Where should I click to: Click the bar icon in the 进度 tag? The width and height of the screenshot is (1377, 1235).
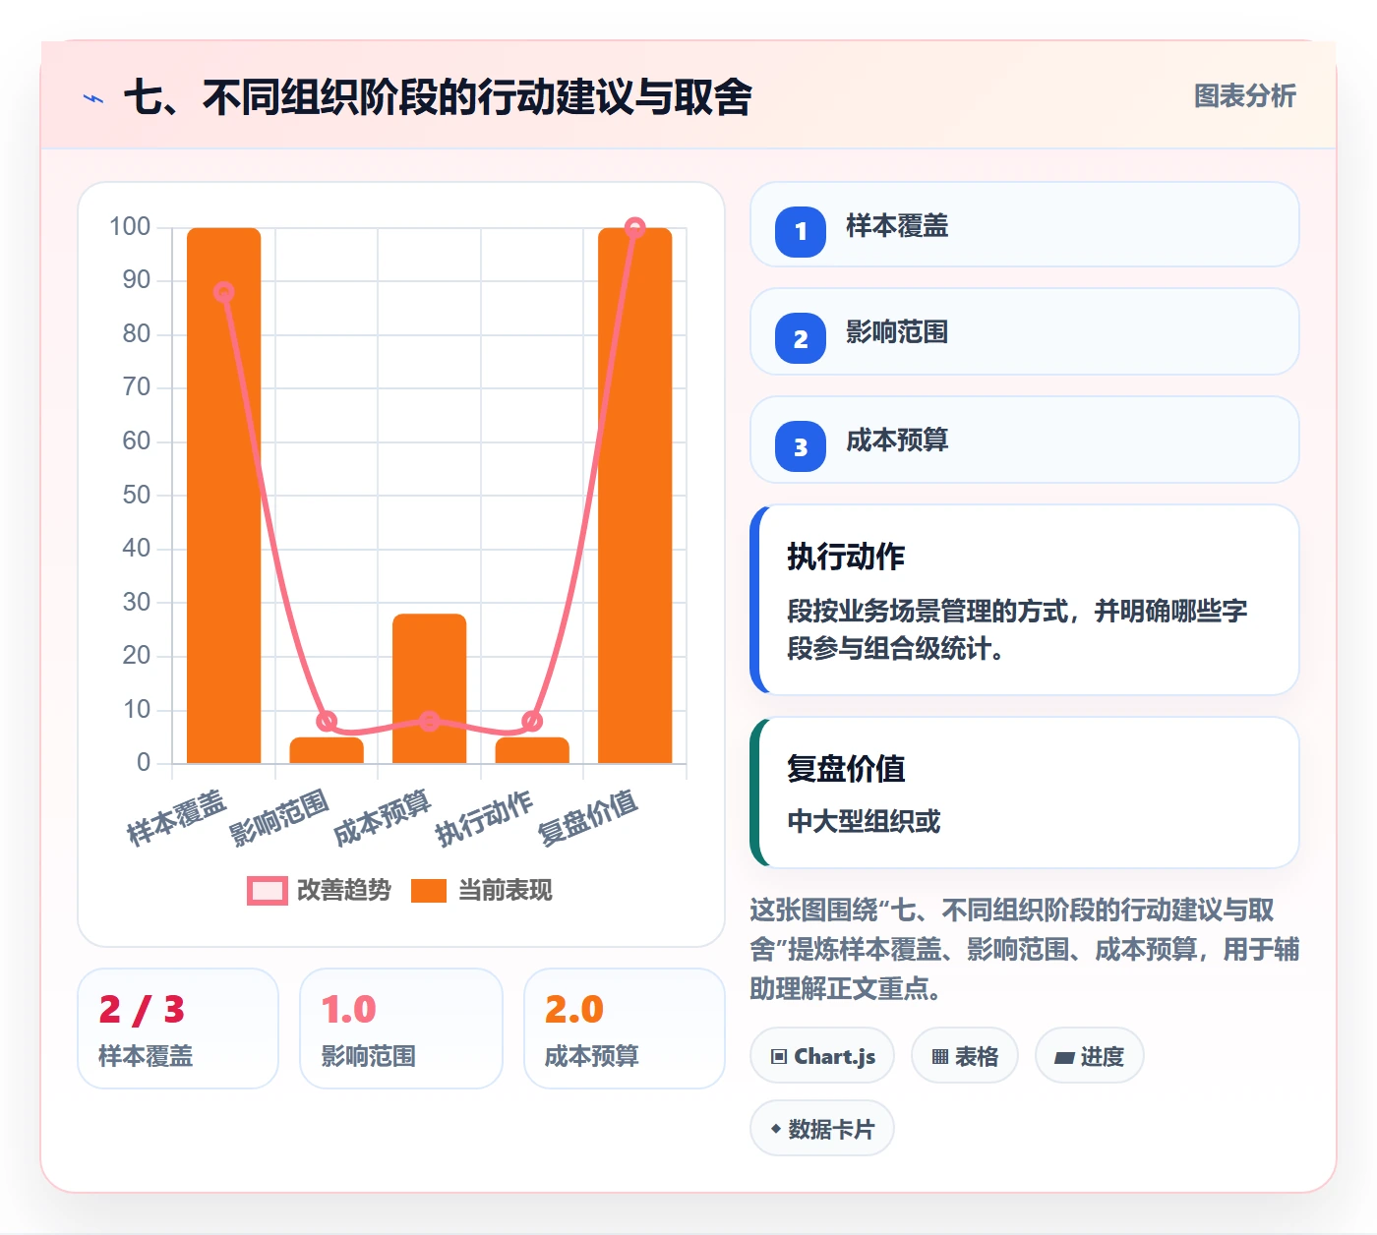[1064, 1058]
